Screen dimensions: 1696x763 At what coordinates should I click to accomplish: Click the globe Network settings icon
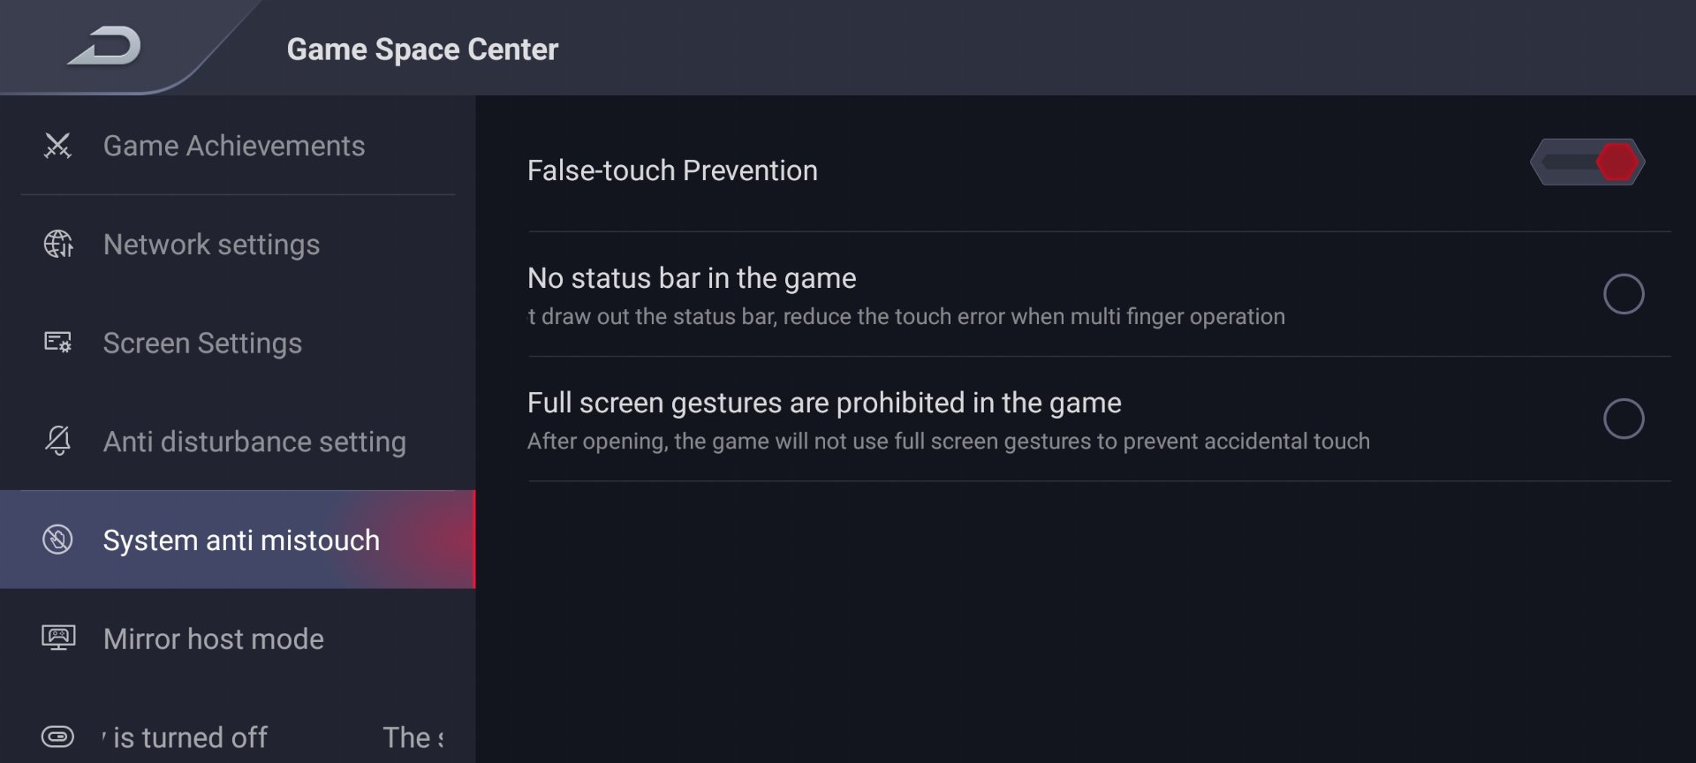pos(58,244)
